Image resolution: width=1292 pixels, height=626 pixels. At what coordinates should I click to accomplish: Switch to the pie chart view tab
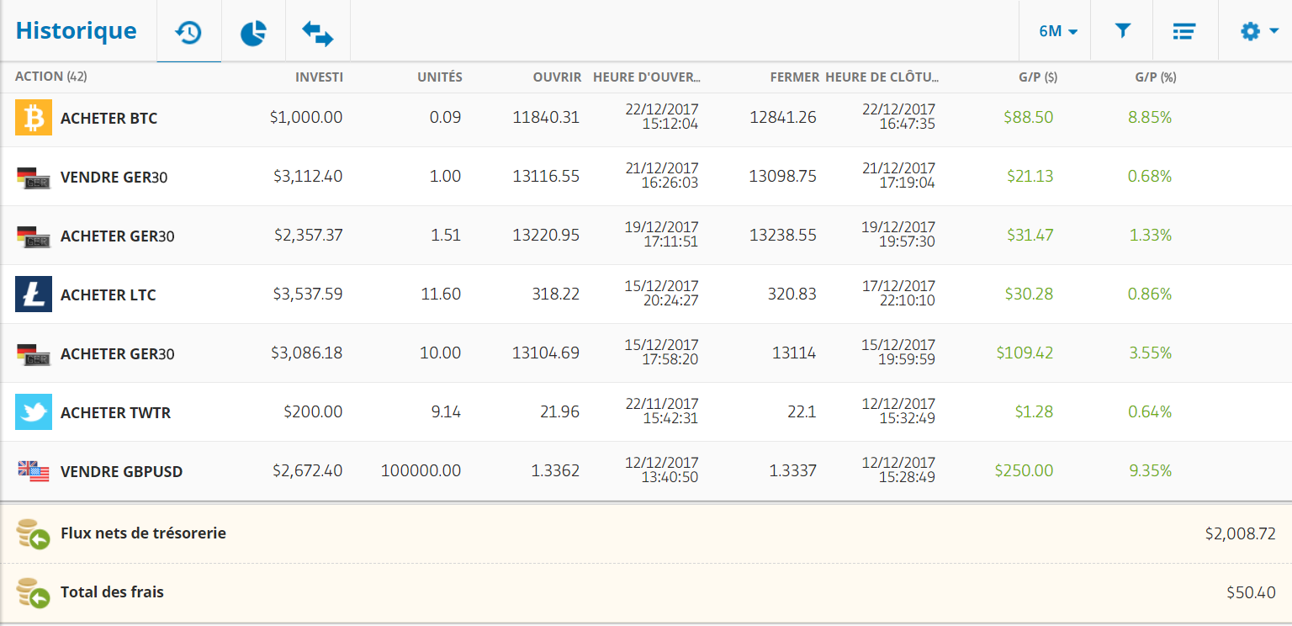click(x=253, y=32)
